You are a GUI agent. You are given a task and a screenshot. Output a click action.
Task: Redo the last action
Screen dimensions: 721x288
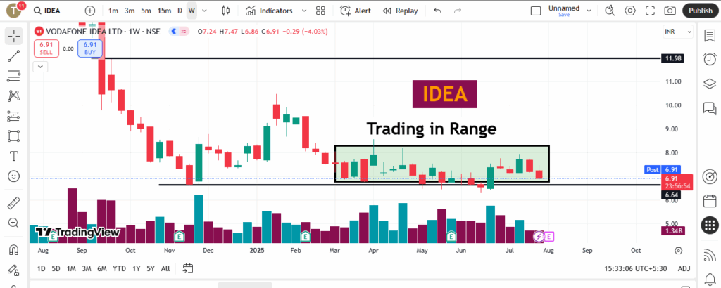(x=458, y=11)
